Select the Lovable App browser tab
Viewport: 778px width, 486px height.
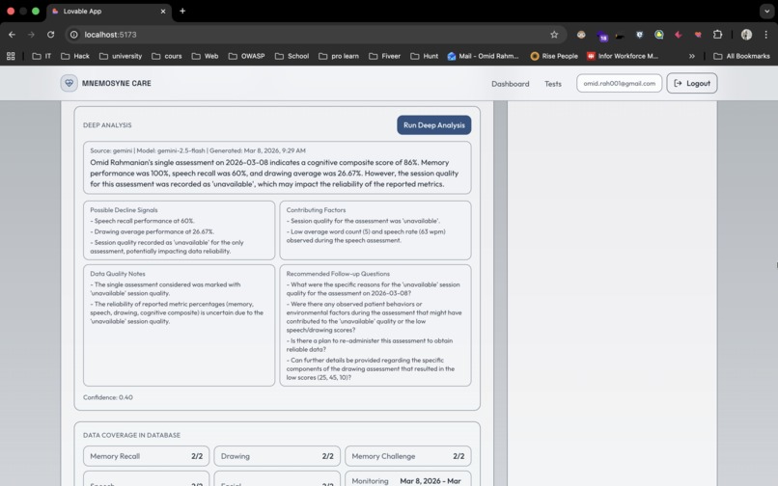pyautogui.click(x=110, y=11)
